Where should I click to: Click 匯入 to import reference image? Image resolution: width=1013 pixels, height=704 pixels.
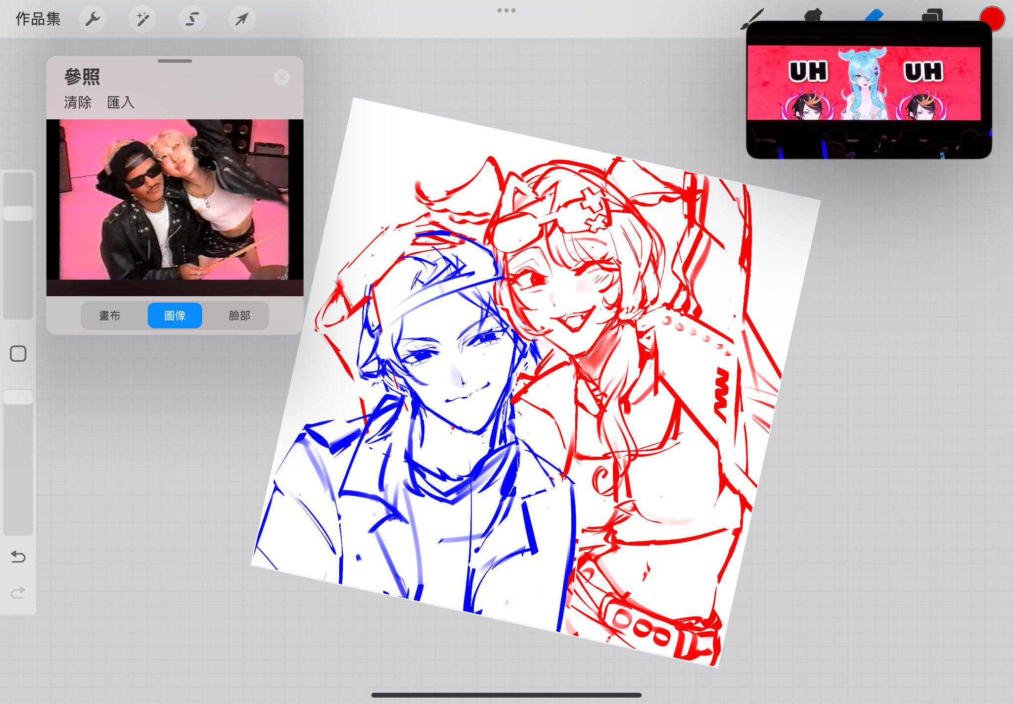[x=121, y=102]
